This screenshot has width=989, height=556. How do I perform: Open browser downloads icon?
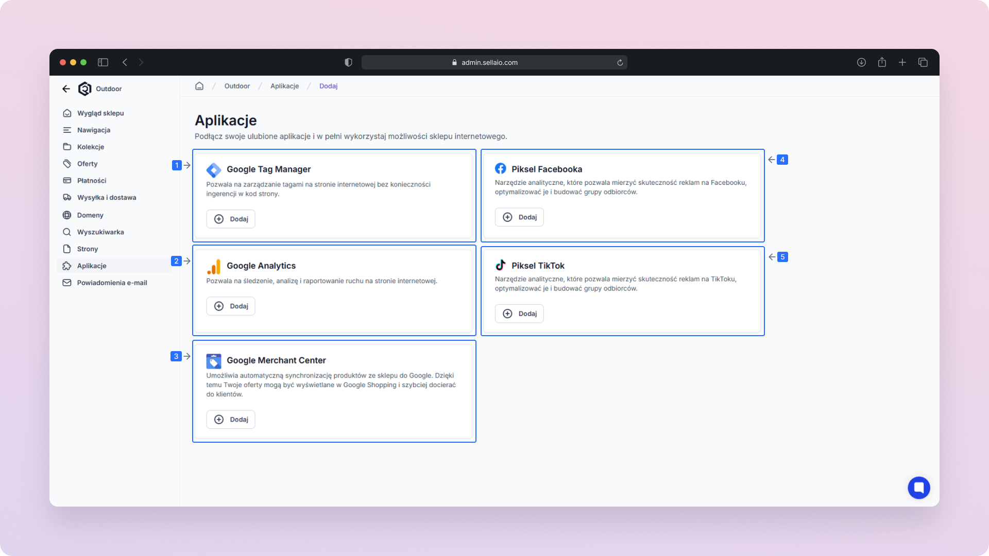coord(861,62)
